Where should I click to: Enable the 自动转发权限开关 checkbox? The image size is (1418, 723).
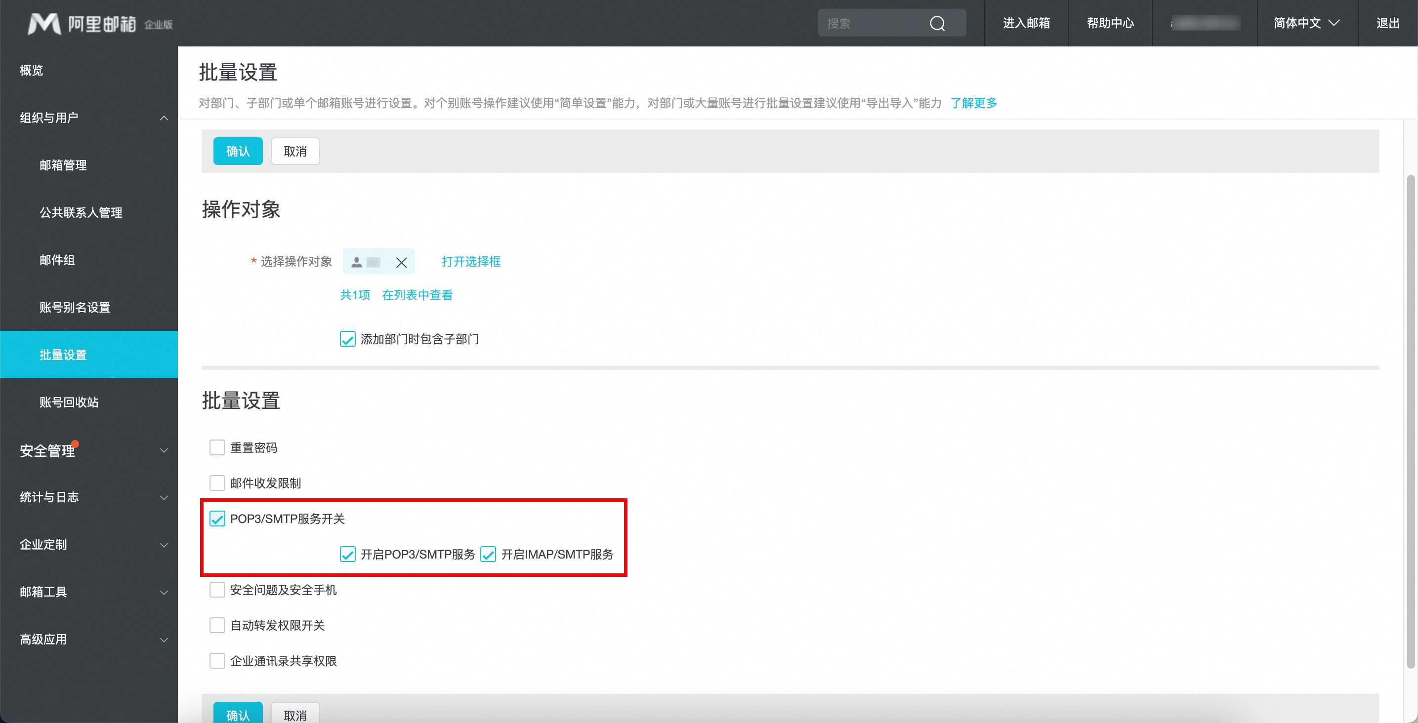(217, 625)
